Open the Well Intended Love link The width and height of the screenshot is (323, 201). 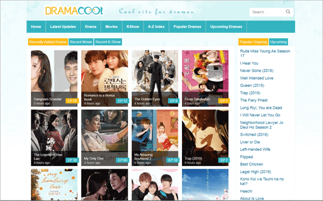point(256,78)
